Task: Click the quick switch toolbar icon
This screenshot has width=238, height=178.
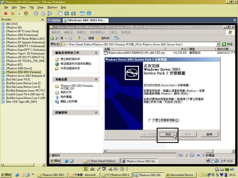Action: point(73,13)
